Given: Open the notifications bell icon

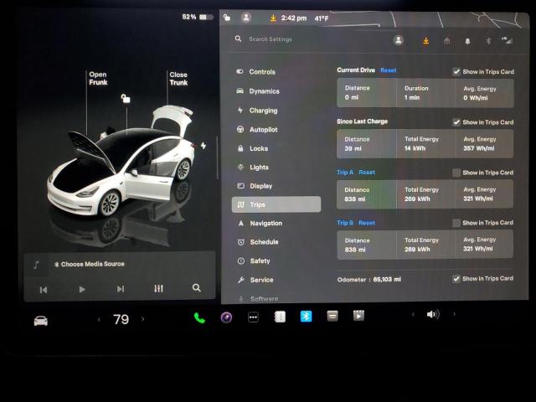Looking at the screenshot, I should click(467, 41).
